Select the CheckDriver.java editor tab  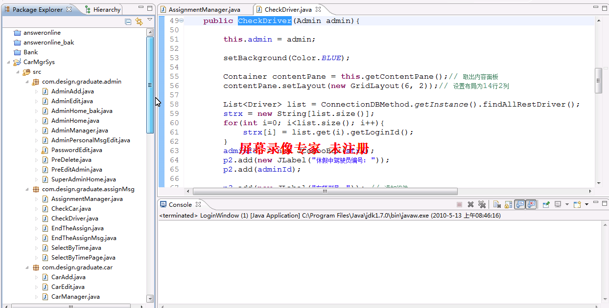coord(288,9)
